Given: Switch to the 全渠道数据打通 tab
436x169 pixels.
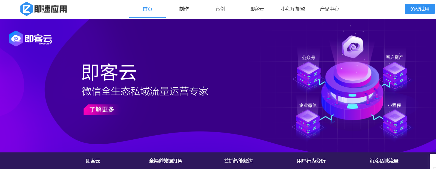Looking at the screenshot, I should point(165,161).
